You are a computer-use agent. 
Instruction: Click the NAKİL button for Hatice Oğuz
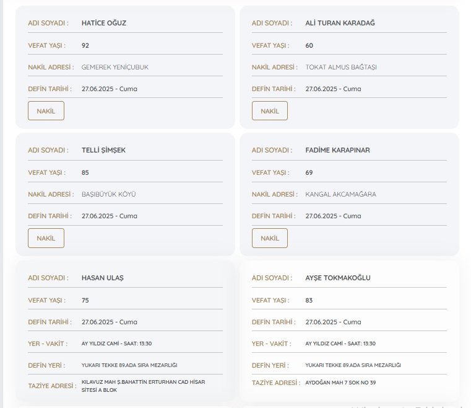click(46, 111)
